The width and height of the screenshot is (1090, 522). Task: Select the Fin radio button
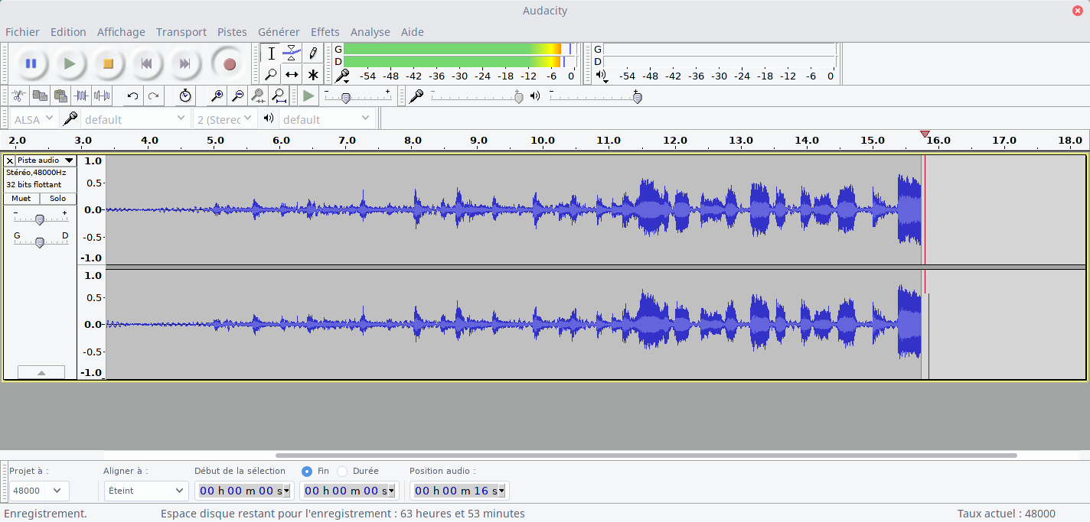pos(307,471)
